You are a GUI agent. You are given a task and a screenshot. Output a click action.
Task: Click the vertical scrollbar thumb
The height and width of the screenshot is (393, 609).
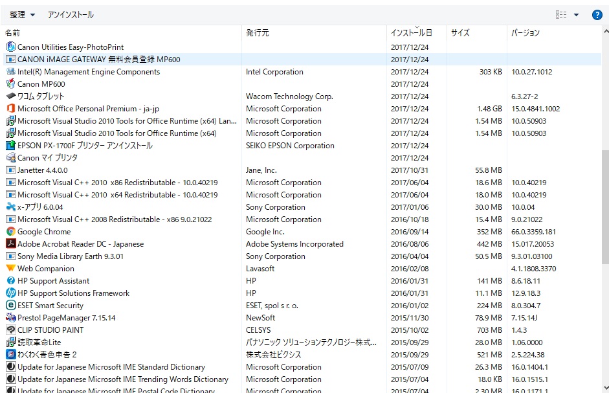click(604, 207)
